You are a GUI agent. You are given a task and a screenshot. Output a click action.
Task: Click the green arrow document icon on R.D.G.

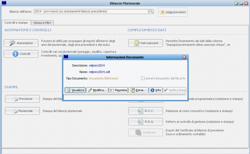140,122
